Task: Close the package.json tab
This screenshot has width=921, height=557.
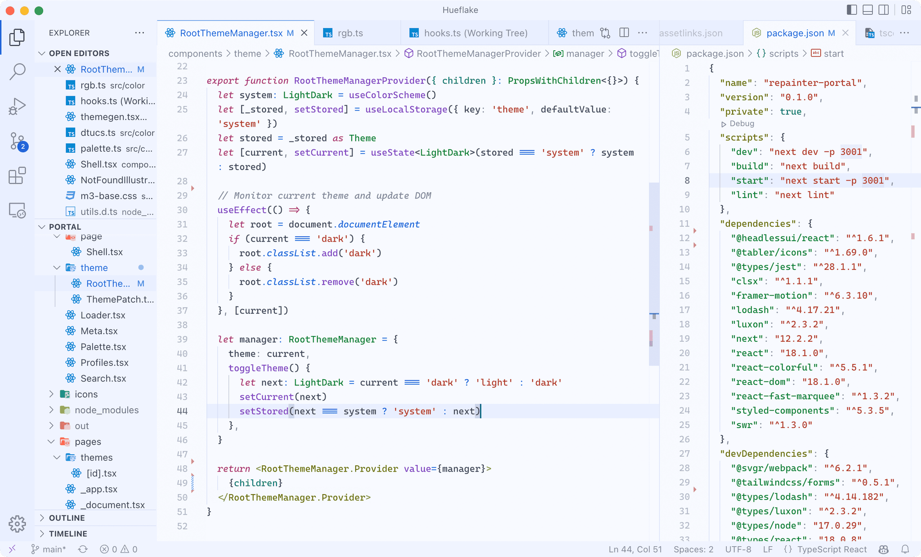Action: click(x=845, y=33)
